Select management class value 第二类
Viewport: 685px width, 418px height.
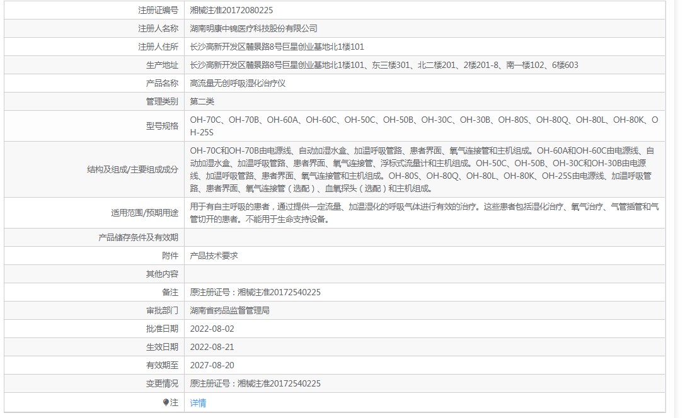pos(202,101)
